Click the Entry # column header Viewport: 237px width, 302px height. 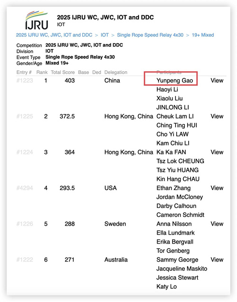tap(24, 73)
